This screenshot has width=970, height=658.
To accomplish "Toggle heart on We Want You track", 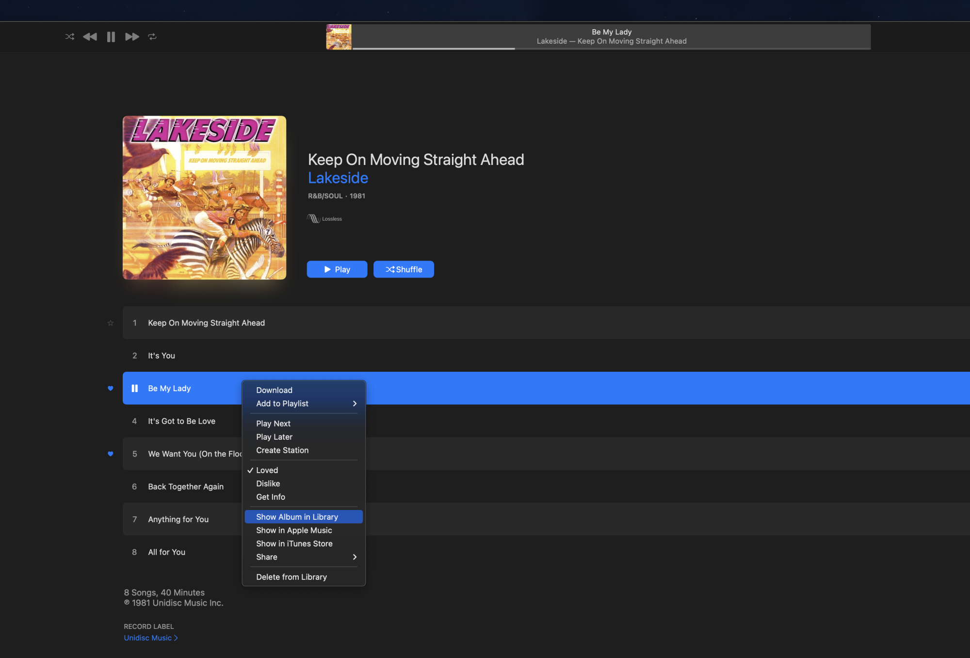I will (x=111, y=454).
